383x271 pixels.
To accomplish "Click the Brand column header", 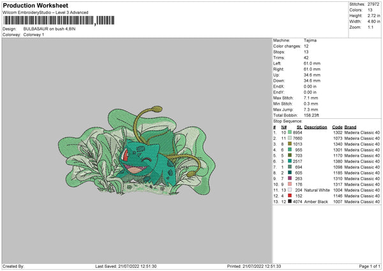I will point(350,127).
